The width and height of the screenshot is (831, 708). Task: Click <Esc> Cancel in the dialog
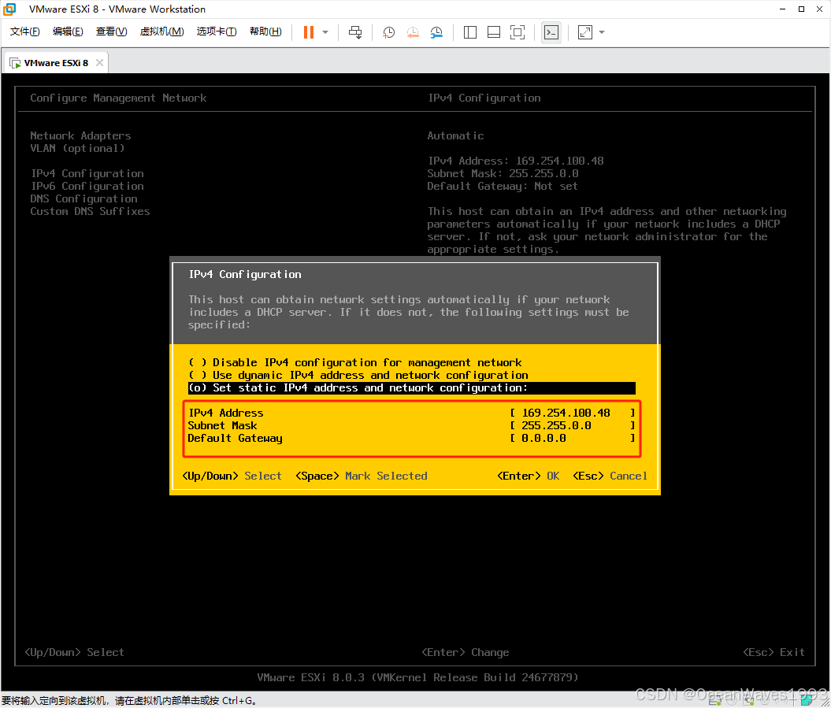click(x=610, y=476)
